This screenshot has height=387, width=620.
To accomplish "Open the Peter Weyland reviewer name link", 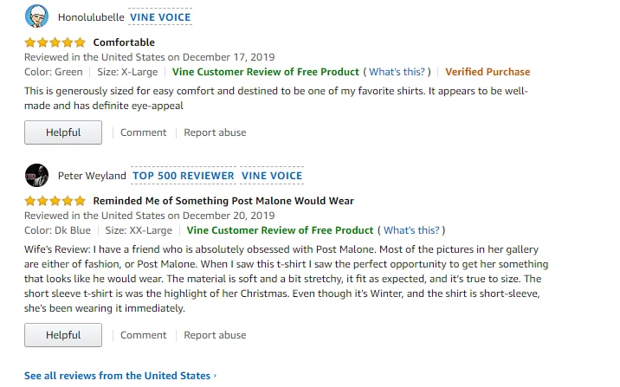I will (x=91, y=175).
